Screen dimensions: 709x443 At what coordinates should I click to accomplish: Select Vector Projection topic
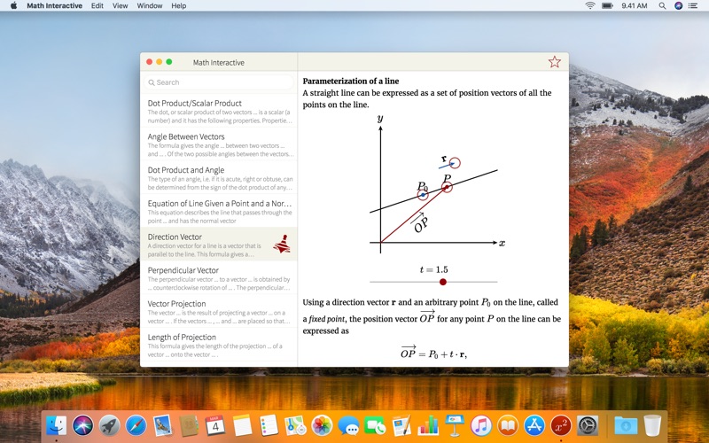[x=219, y=312]
